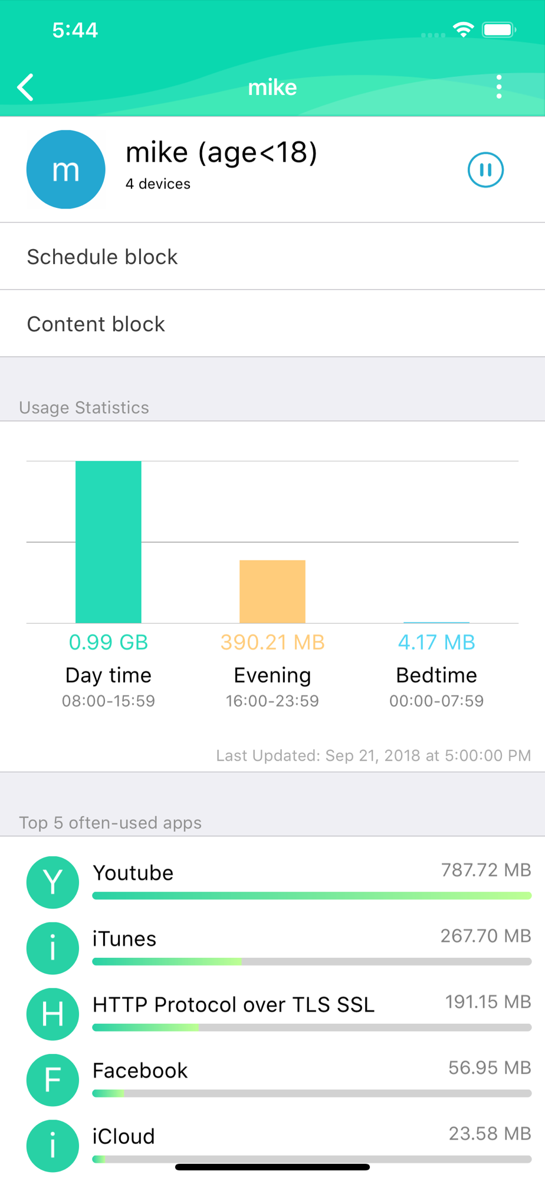Image resolution: width=545 pixels, height=1181 pixels.
Task: Click the Youtube usage progress bar
Action: pyautogui.click(x=311, y=896)
